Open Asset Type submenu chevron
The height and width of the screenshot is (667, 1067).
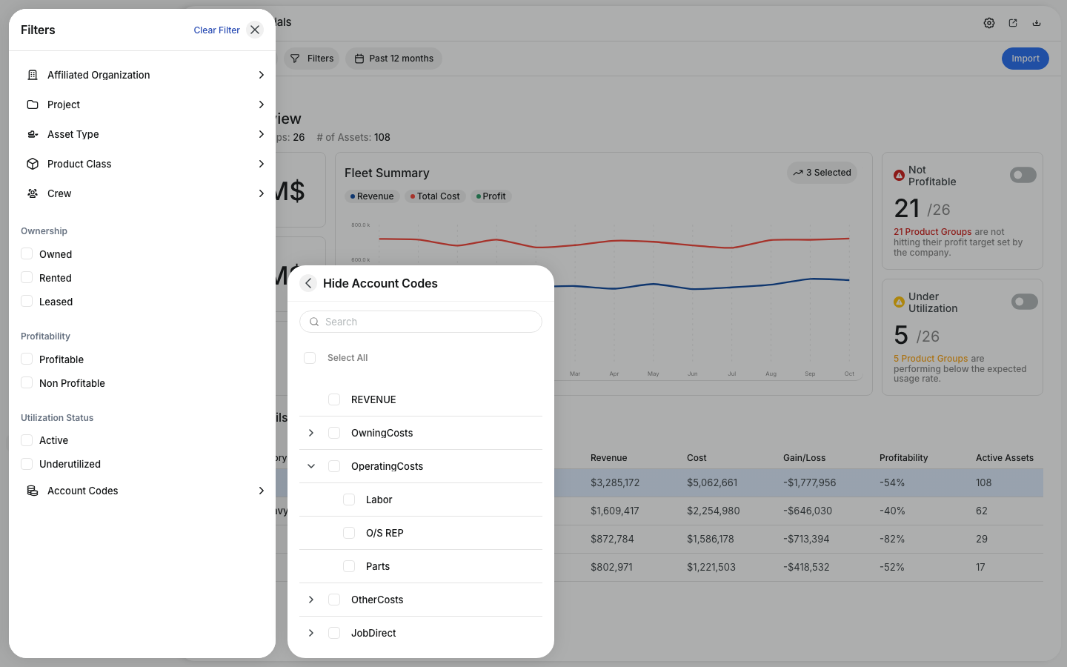pyautogui.click(x=261, y=134)
